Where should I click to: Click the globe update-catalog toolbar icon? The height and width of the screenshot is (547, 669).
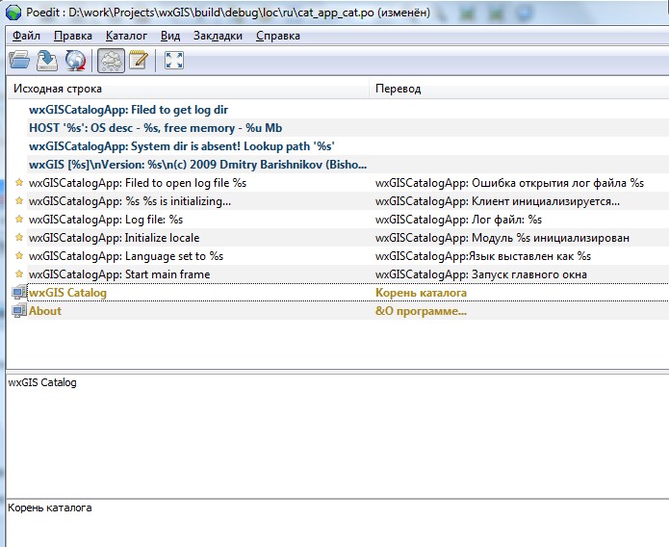click(x=75, y=61)
